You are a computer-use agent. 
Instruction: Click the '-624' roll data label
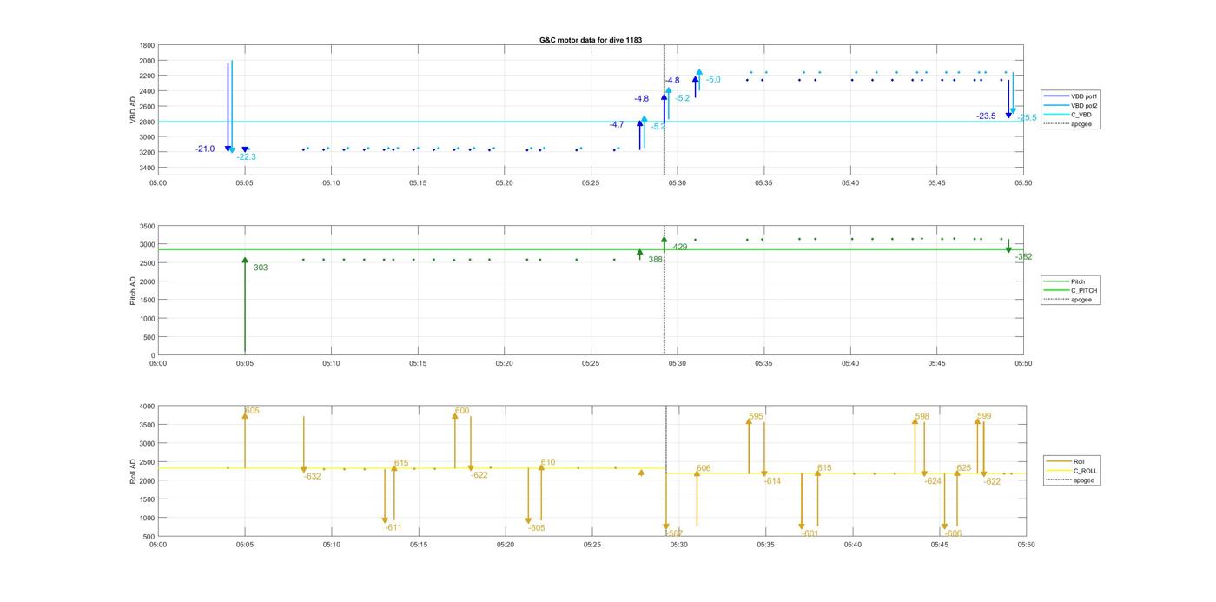pos(933,481)
